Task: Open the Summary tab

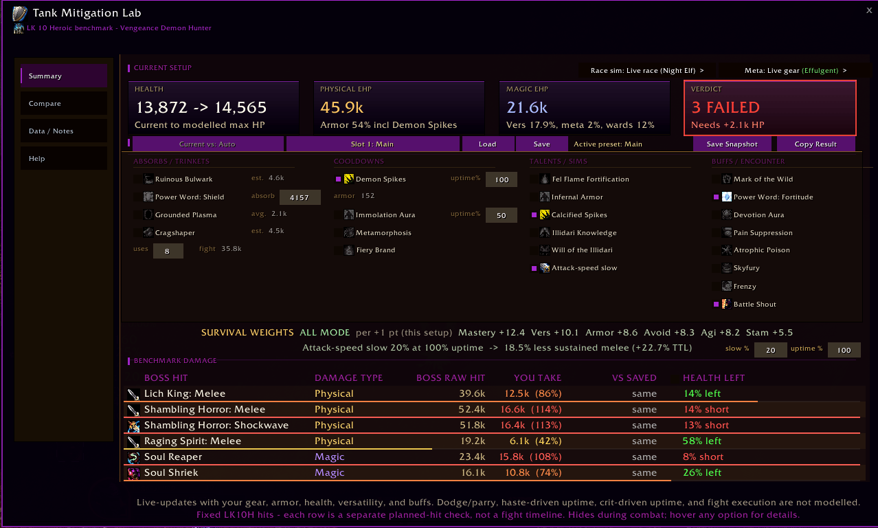Action: 63,76
